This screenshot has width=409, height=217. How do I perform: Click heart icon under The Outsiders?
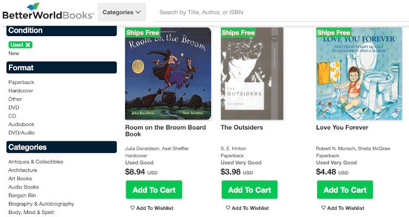point(228,208)
